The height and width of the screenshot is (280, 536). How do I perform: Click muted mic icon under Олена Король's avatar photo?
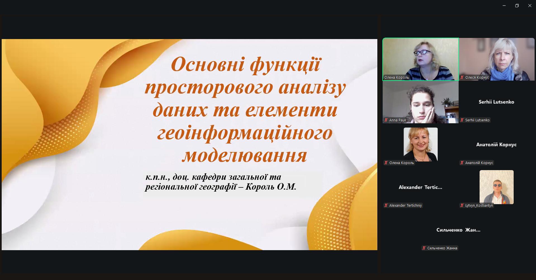(386, 163)
